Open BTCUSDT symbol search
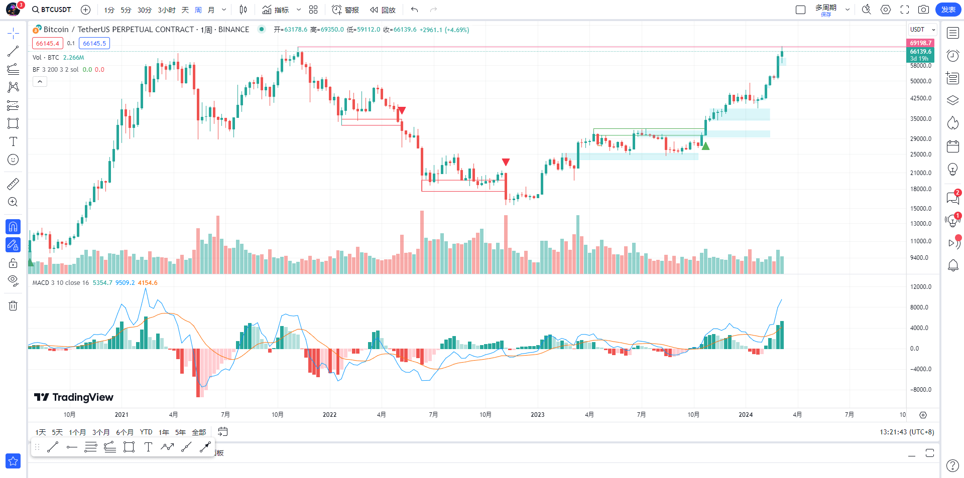Viewport: 964px width, 478px height. (52, 10)
